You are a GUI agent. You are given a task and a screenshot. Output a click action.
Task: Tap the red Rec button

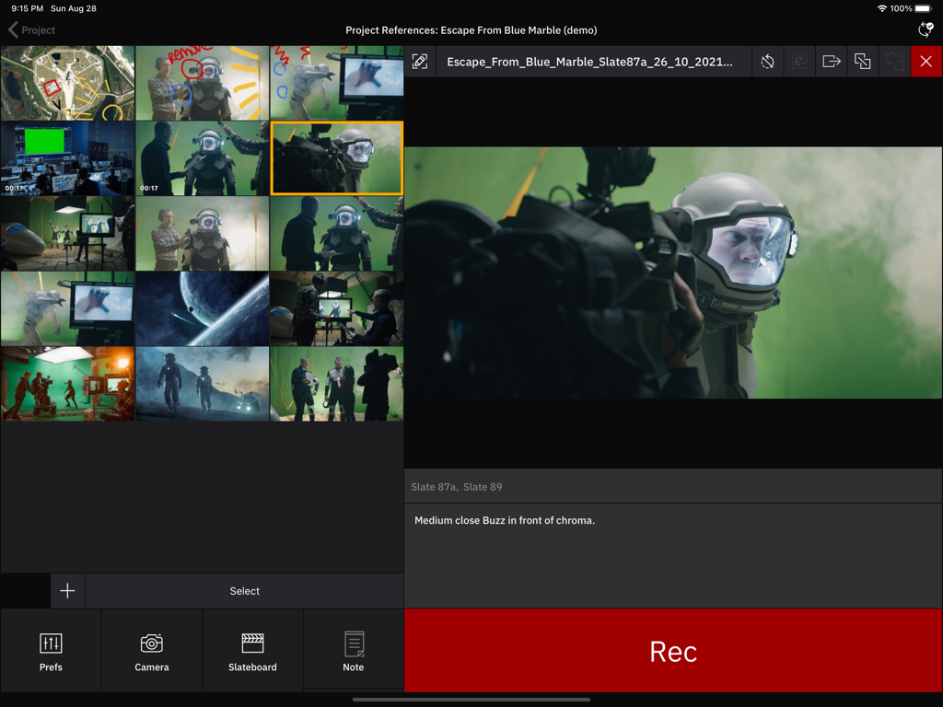pyautogui.click(x=673, y=651)
